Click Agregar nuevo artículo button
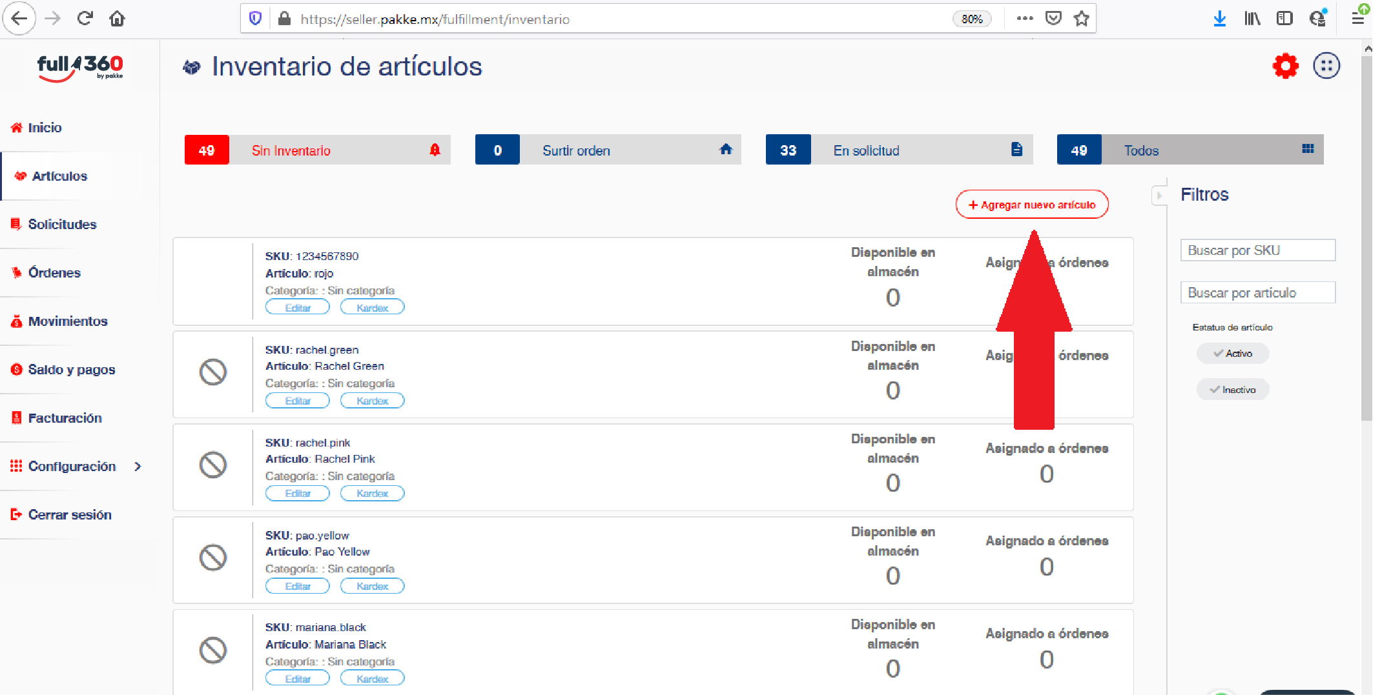1391x695 pixels. point(1031,205)
